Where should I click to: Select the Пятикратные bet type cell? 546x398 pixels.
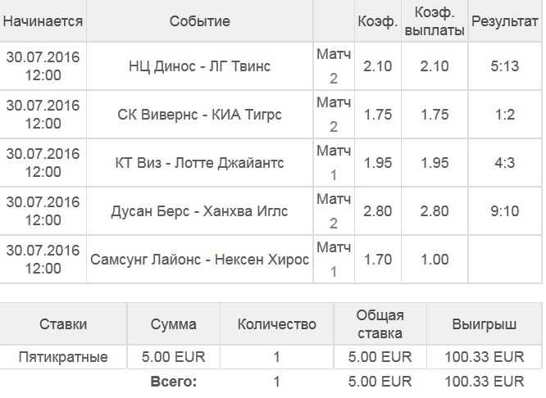pyautogui.click(x=63, y=357)
